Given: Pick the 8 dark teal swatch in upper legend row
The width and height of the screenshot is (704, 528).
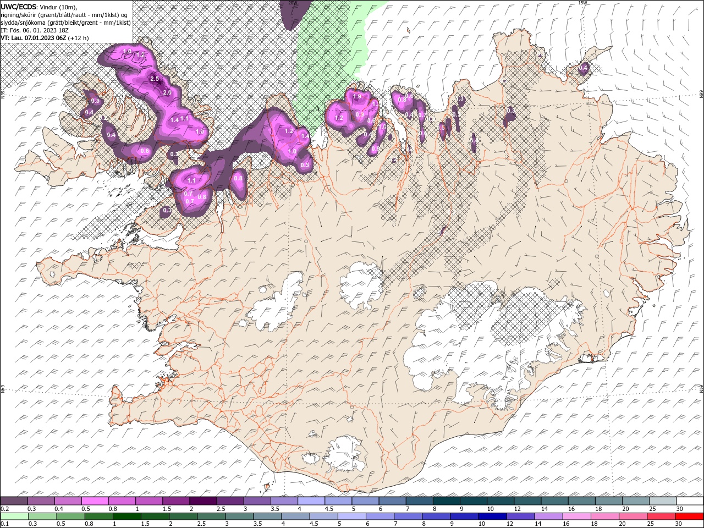Looking at the screenshot, I should click(447, 501).
